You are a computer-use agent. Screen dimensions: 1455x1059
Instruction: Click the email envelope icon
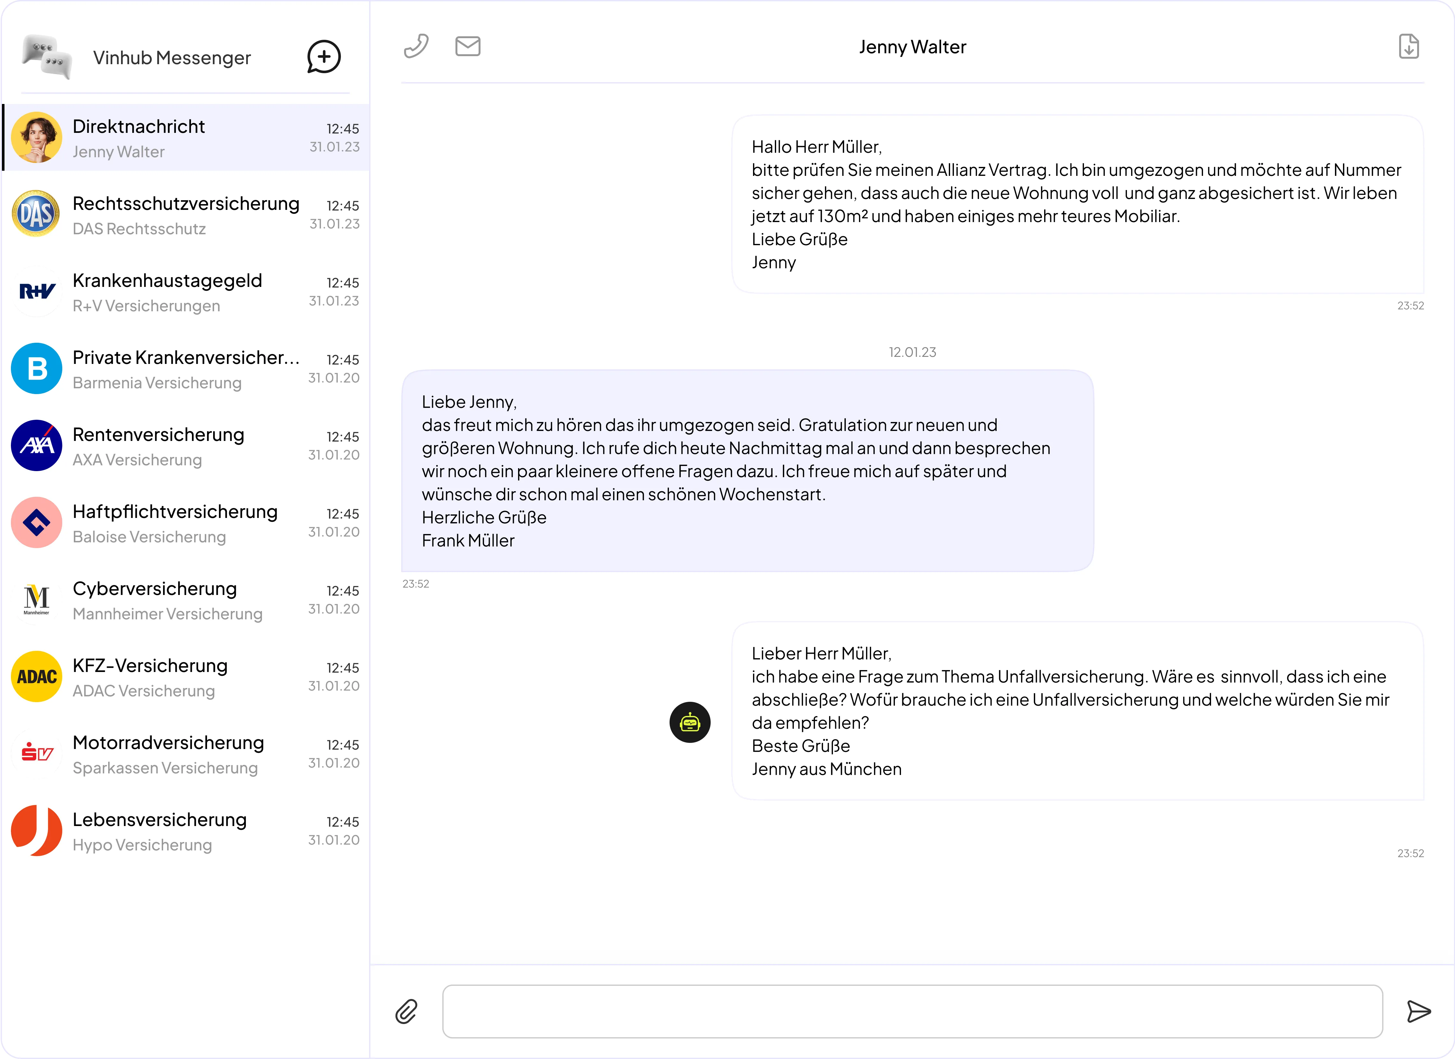[468, 46]
